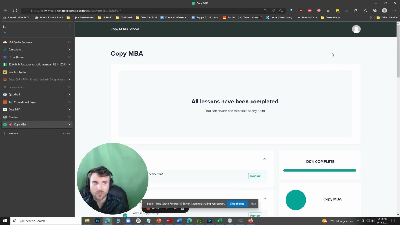Click the 100% complete progress bar
The image size is (400, 225).
[319, 170]
